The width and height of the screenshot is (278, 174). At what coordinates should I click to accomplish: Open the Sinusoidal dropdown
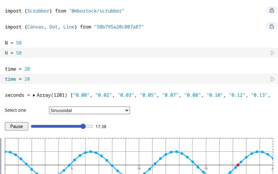89,110
